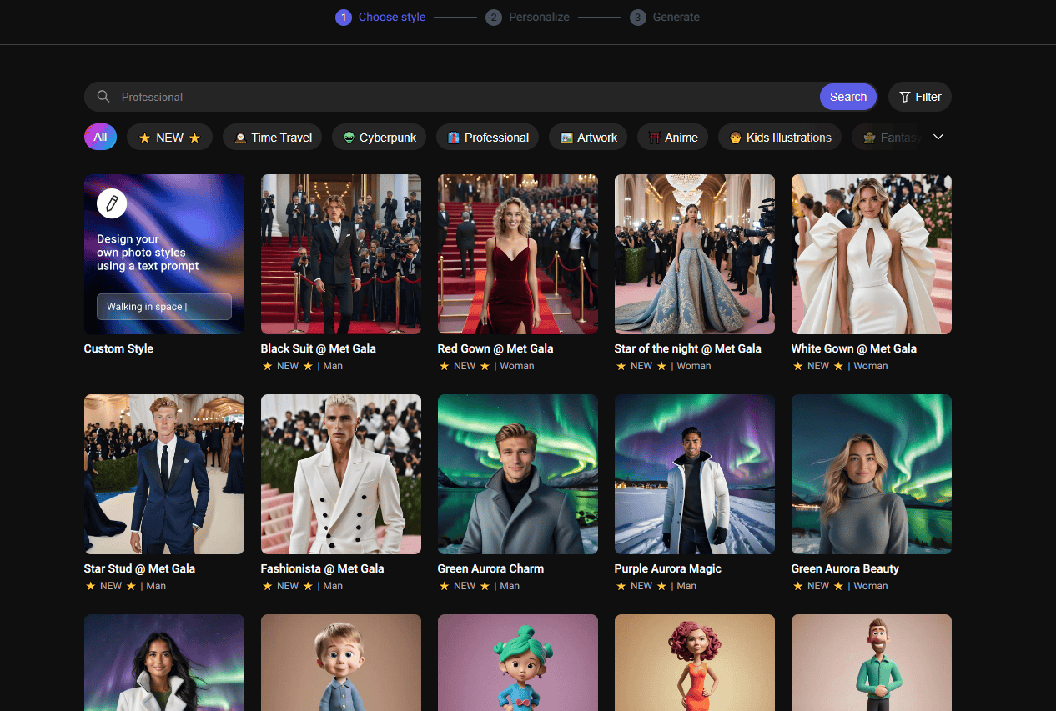Click the Artwork picture icon
This screenshot has width=1056, height=711.
[566, 137]
